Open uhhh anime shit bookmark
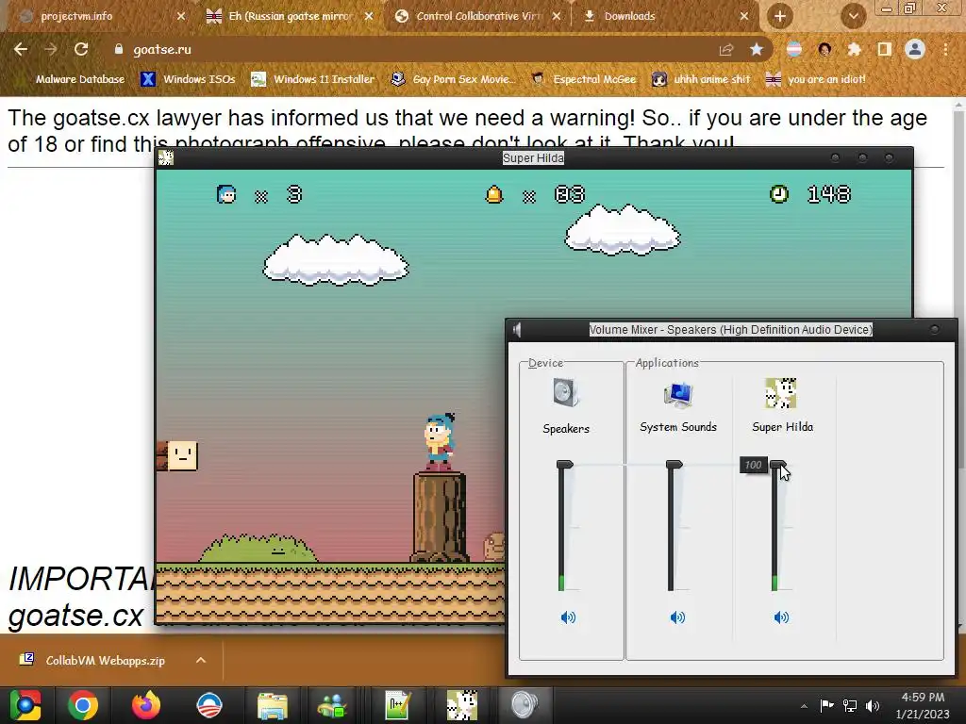The image size is (966, 724). tap(701, 79)
